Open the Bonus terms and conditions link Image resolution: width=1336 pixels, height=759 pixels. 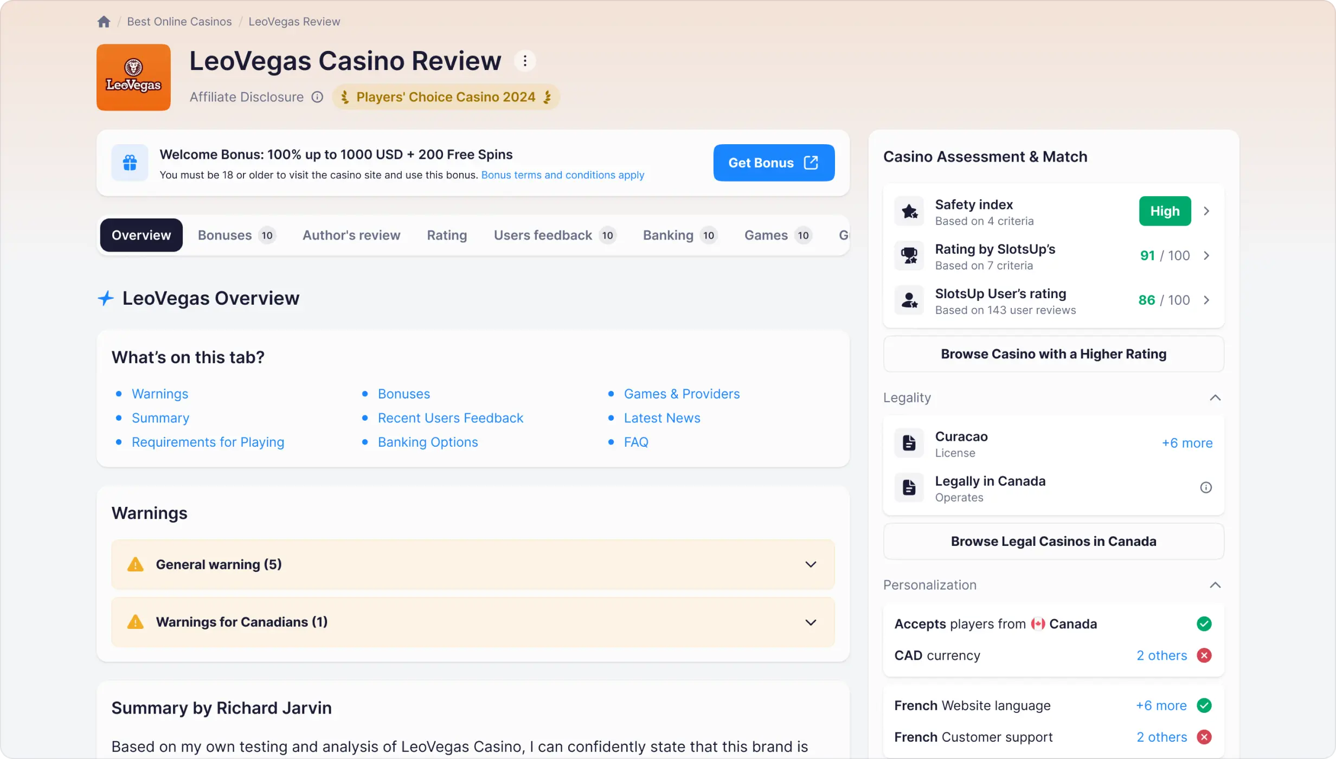[562, 175]
